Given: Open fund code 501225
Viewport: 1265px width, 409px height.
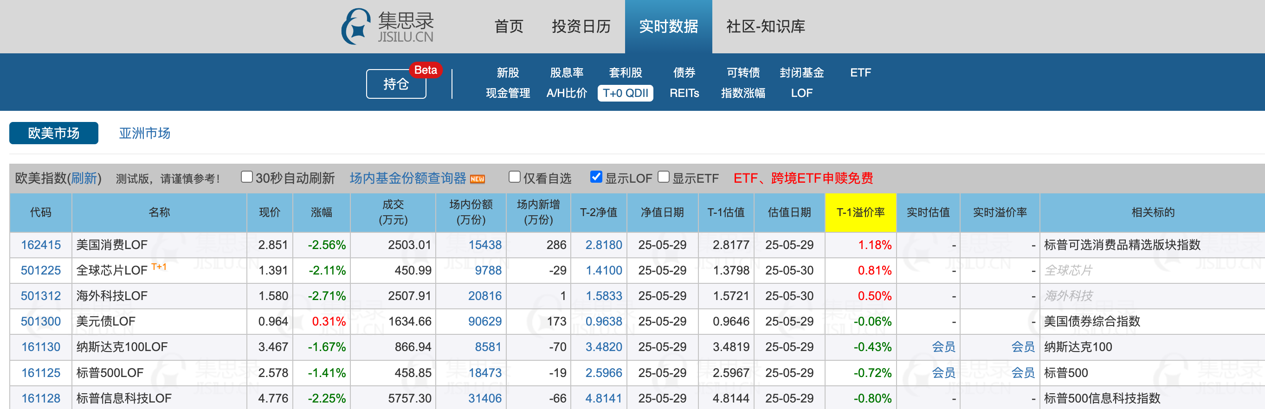Looking at the screenshot, I should click(x=41, y=270).
